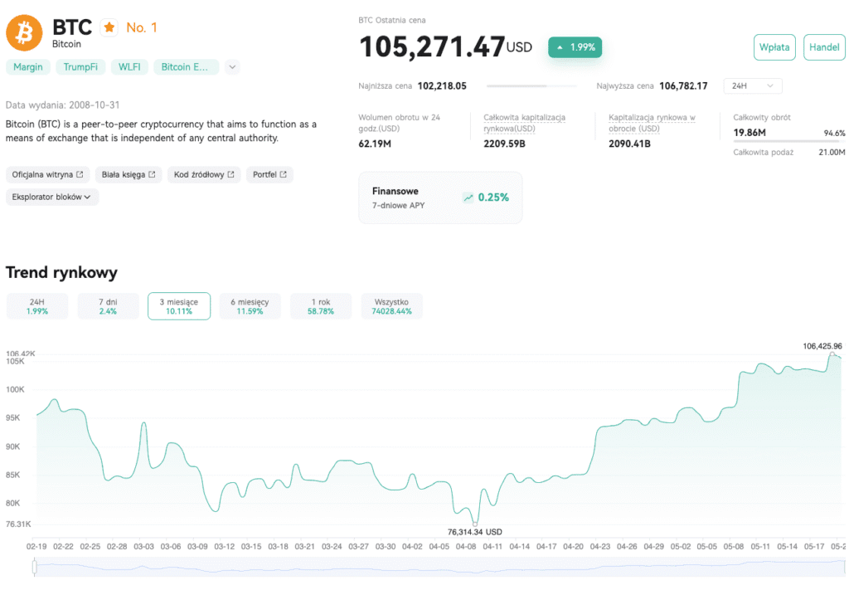Image resolution: width=849 pixels, height=590 pixels.
Task: Click the up arrow in the 1.99% badge
Action: 560,47
